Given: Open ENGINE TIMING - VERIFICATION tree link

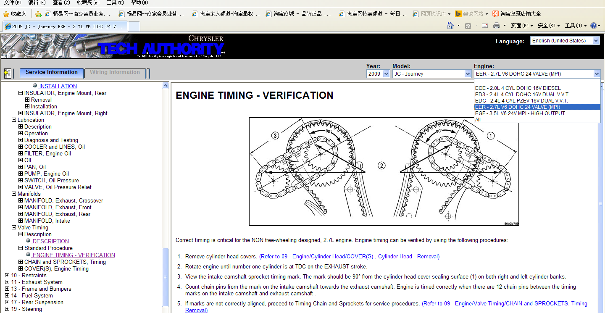Looking at the screenshot, I should (x=74, y=255).
